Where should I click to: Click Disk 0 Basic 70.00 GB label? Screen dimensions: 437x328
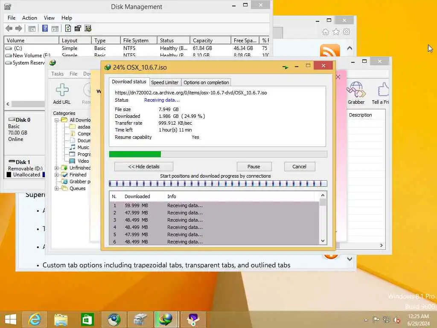20,129
